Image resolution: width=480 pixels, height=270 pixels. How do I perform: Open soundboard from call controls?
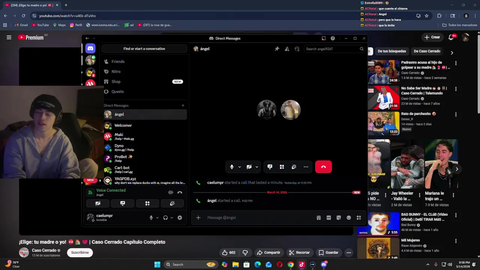(x=294, y=167)
